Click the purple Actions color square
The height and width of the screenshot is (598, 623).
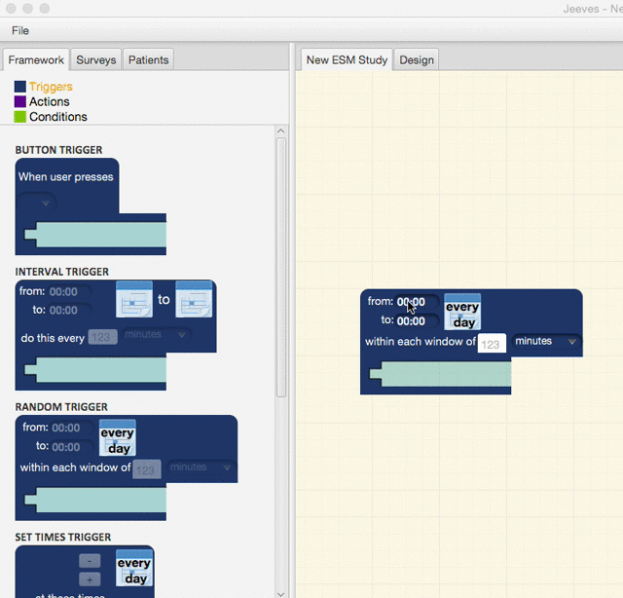click(x=20, y=102)
